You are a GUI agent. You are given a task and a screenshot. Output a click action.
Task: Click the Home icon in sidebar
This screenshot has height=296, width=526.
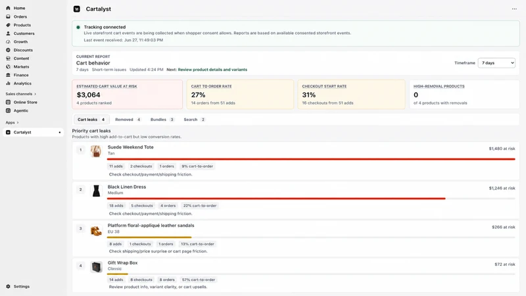[x=8, y=8]
